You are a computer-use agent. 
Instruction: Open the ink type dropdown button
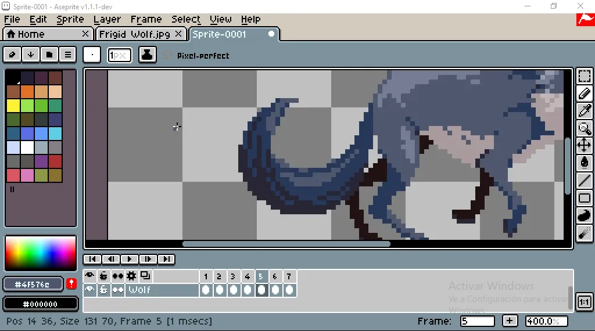point(147,55)
